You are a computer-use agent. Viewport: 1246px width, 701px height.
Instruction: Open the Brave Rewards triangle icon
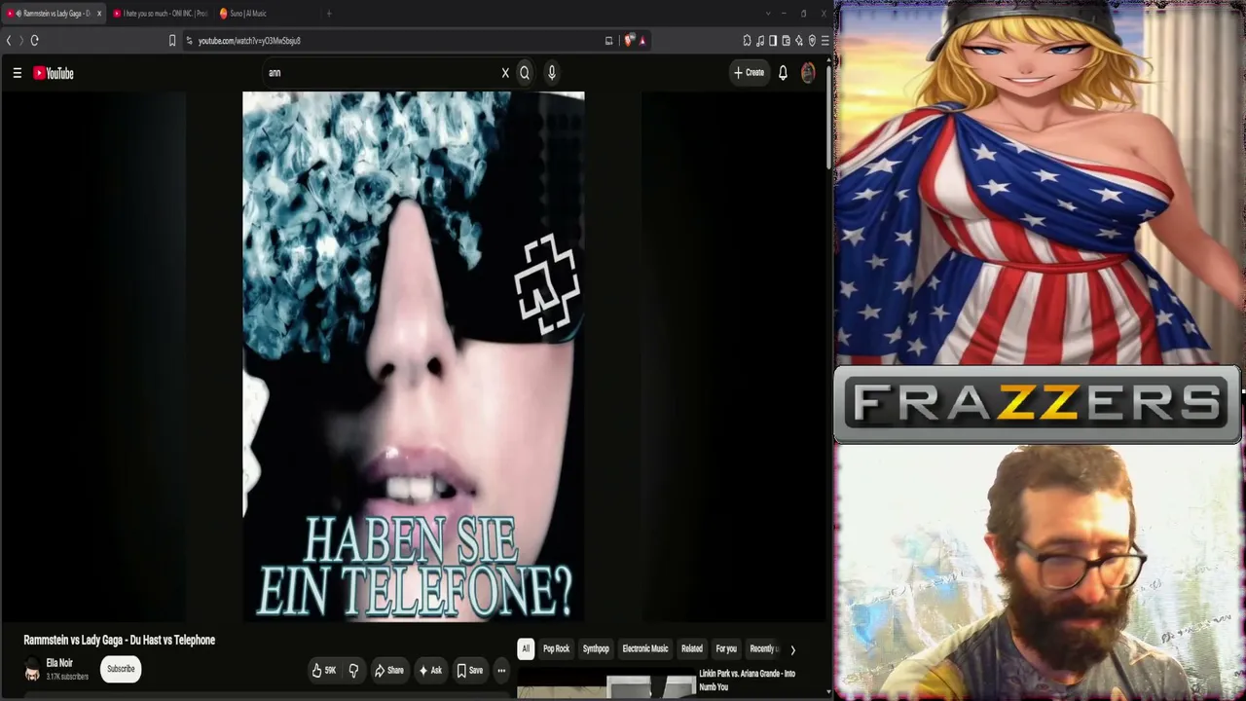642,40
